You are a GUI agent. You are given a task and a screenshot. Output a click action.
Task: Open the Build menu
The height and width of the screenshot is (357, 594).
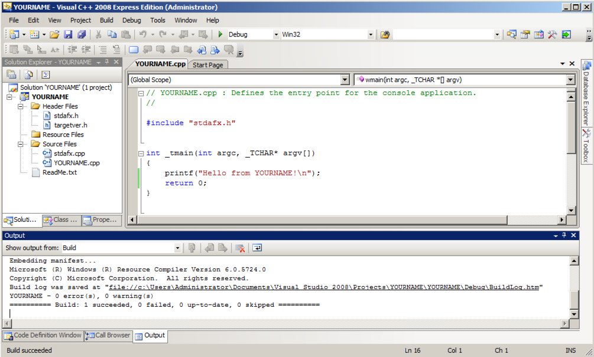point(106,20)
